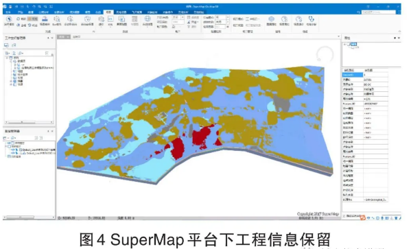This screenshot has height=249, width=411.
Task: Click the horizontal scrollbar at the bottom of the layer manager
Action: pos(29,217)
